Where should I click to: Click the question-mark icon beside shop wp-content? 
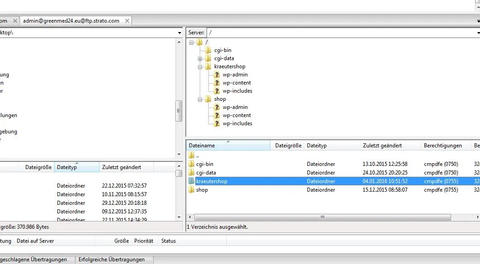[x=217, y=115]
